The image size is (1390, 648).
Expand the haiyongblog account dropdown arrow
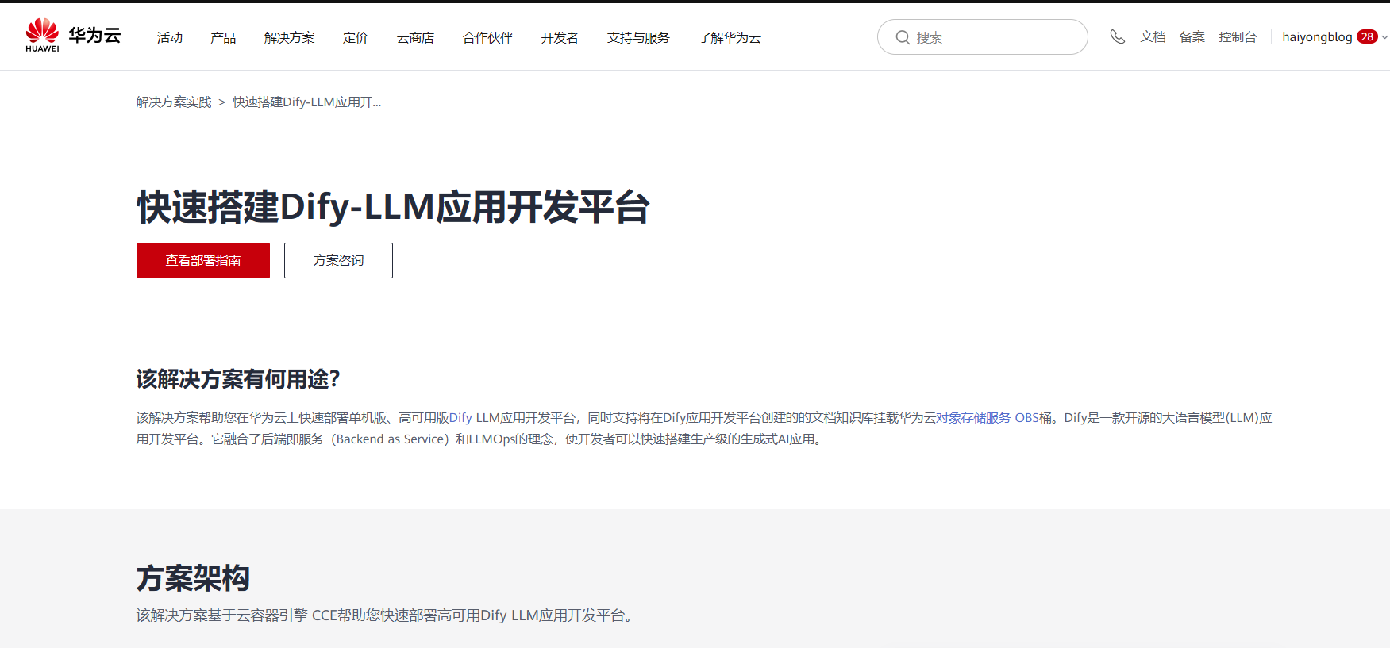click(x=1384, y=37)
